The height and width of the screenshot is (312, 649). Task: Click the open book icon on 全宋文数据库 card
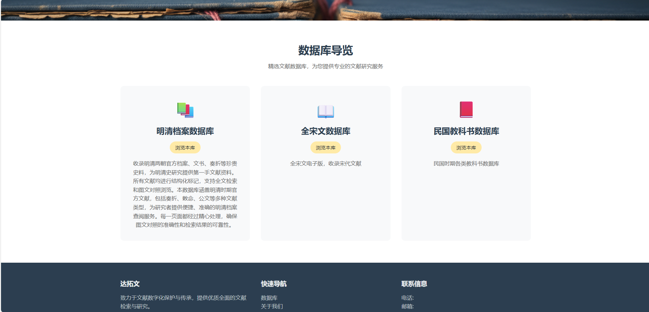pos(326,111)
